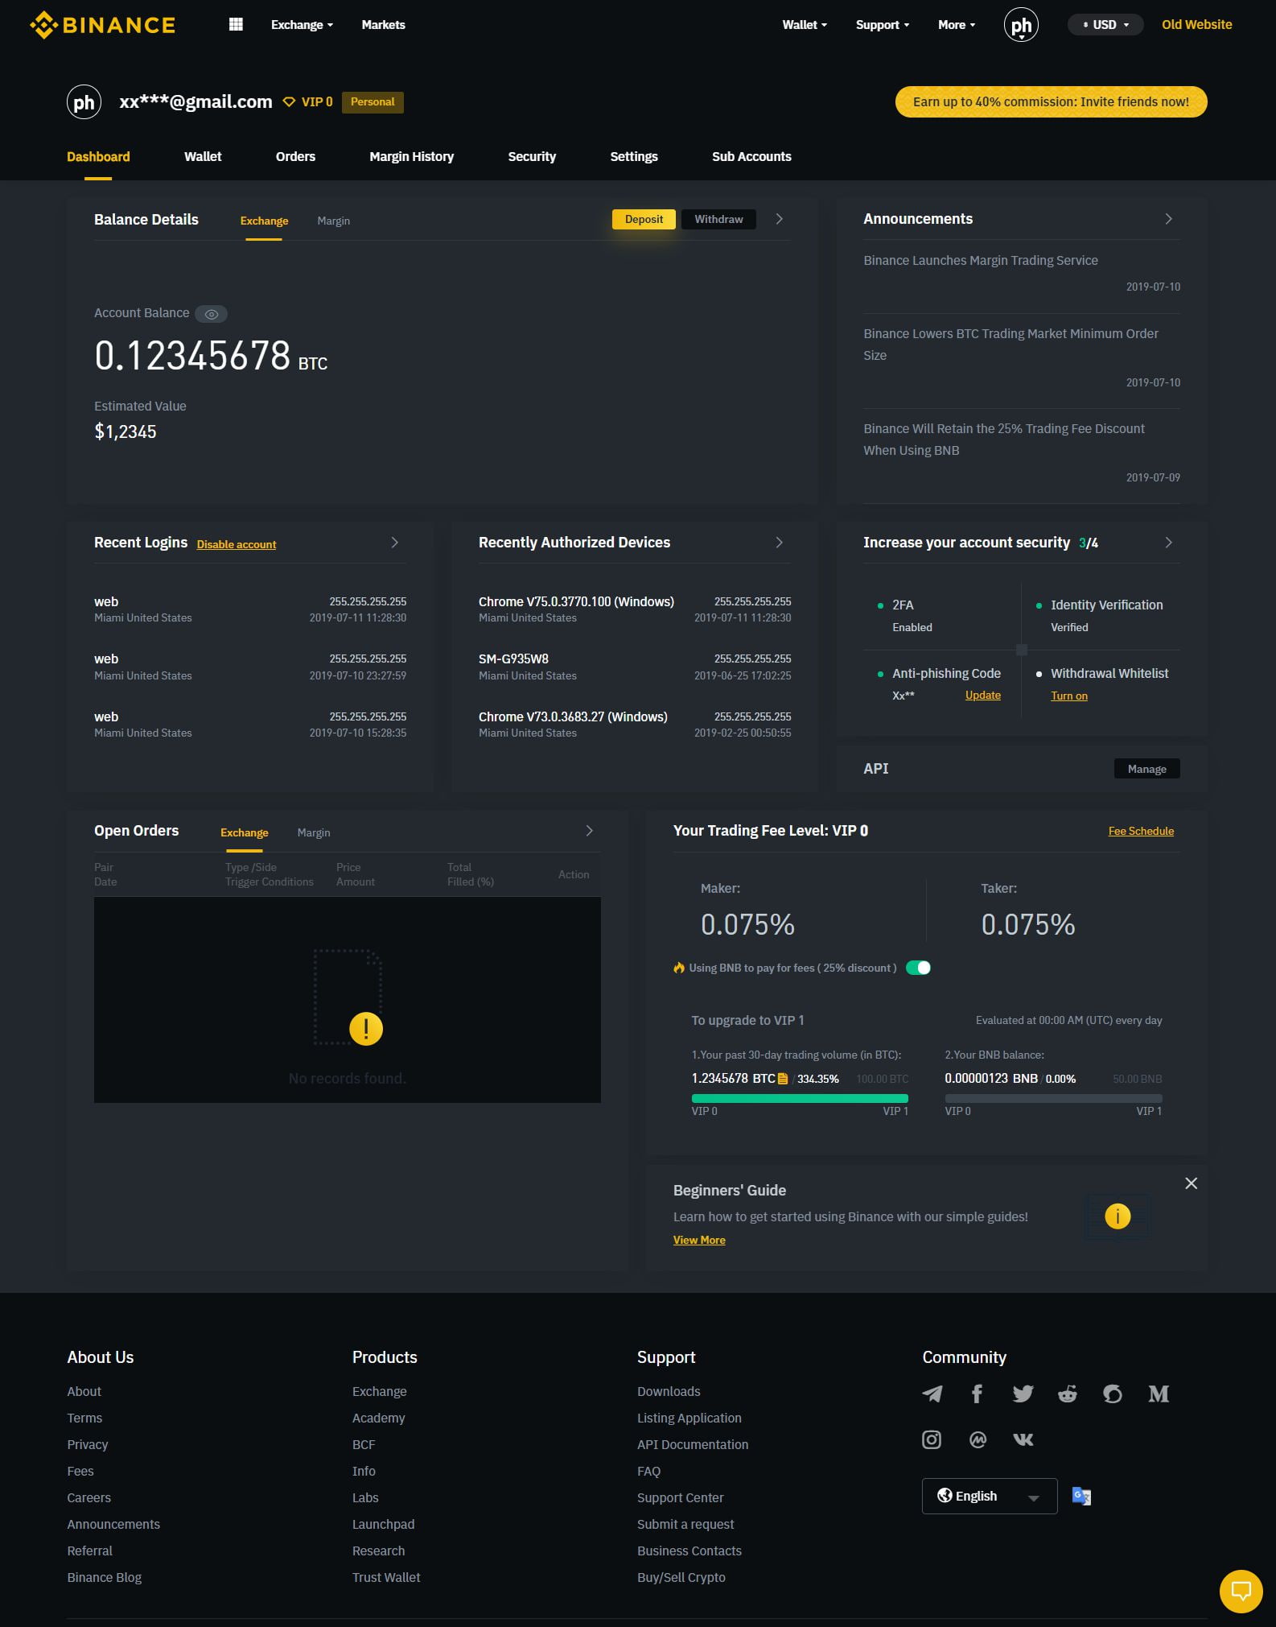Viewport: 1276px width, 1627px height.
Task: Expand Recent Logins with chevron
Action: [394, 543]
